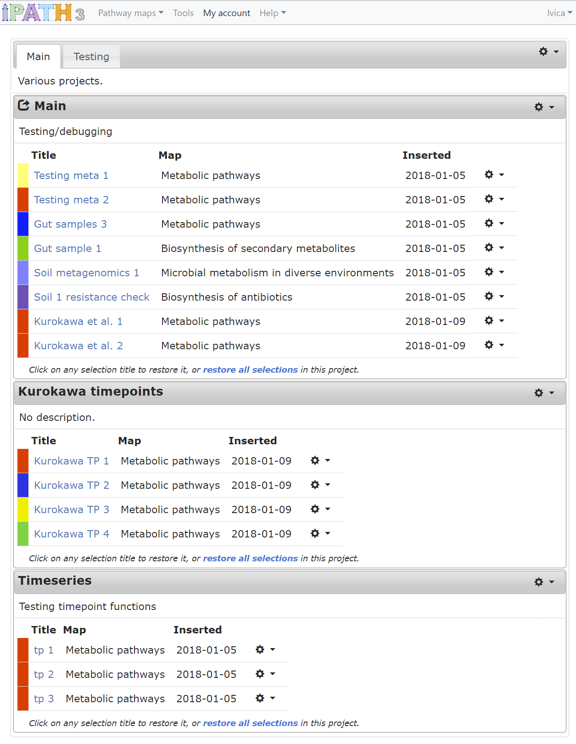Expand the Help dropdown menu
The height and width of the screenshot is (744, 576).
(272, 13)
